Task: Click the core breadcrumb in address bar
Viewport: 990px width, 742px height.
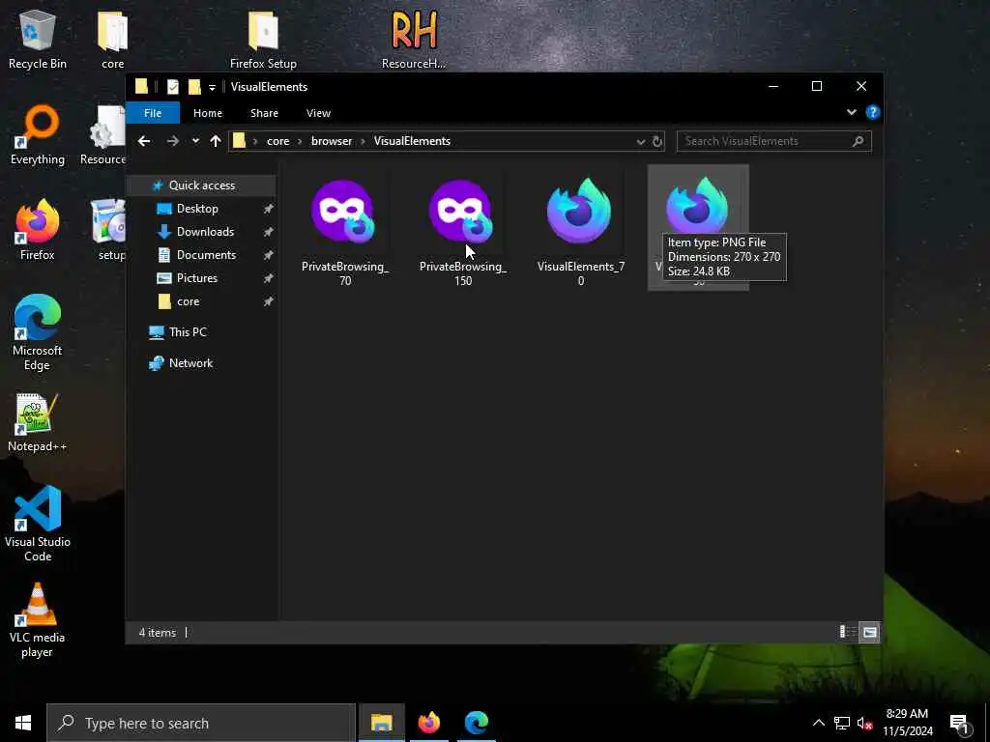Action: pos(277,141)
